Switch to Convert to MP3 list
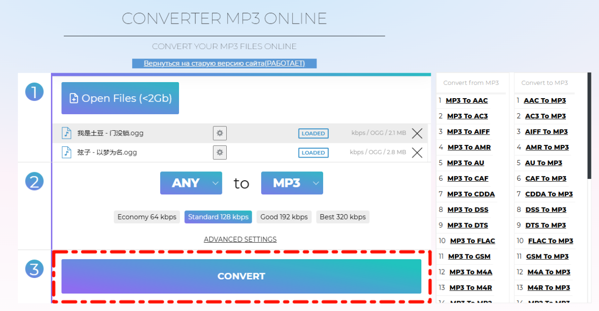This screenshot has height=311, width=599. [545, 83]
